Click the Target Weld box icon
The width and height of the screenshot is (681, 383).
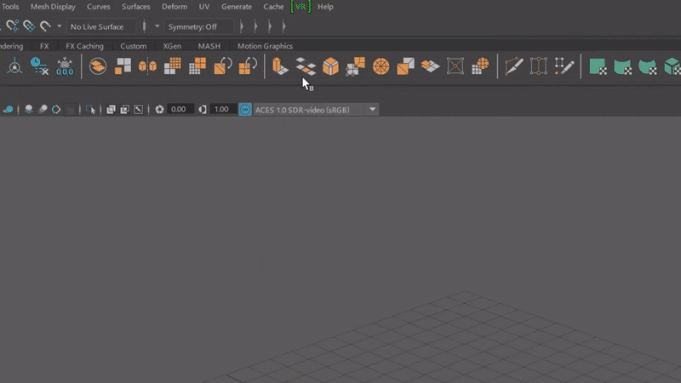[x=455, y=66]
